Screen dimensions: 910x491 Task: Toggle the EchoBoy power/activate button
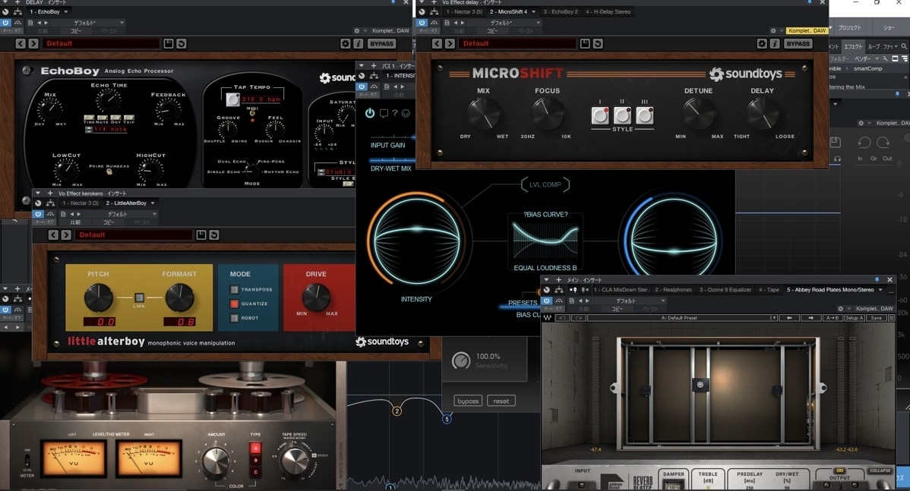(x=6, y=23)
